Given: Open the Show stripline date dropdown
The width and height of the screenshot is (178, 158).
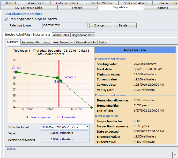Looking at the screenshot, I should pyautogui.click(x=88, y=127).
